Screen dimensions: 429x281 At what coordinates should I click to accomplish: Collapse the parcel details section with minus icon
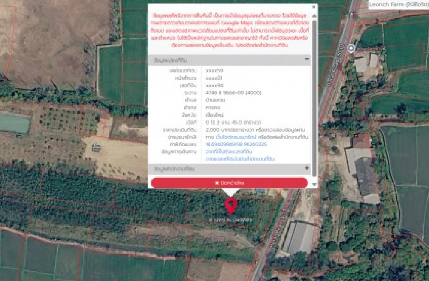point(307,59)
